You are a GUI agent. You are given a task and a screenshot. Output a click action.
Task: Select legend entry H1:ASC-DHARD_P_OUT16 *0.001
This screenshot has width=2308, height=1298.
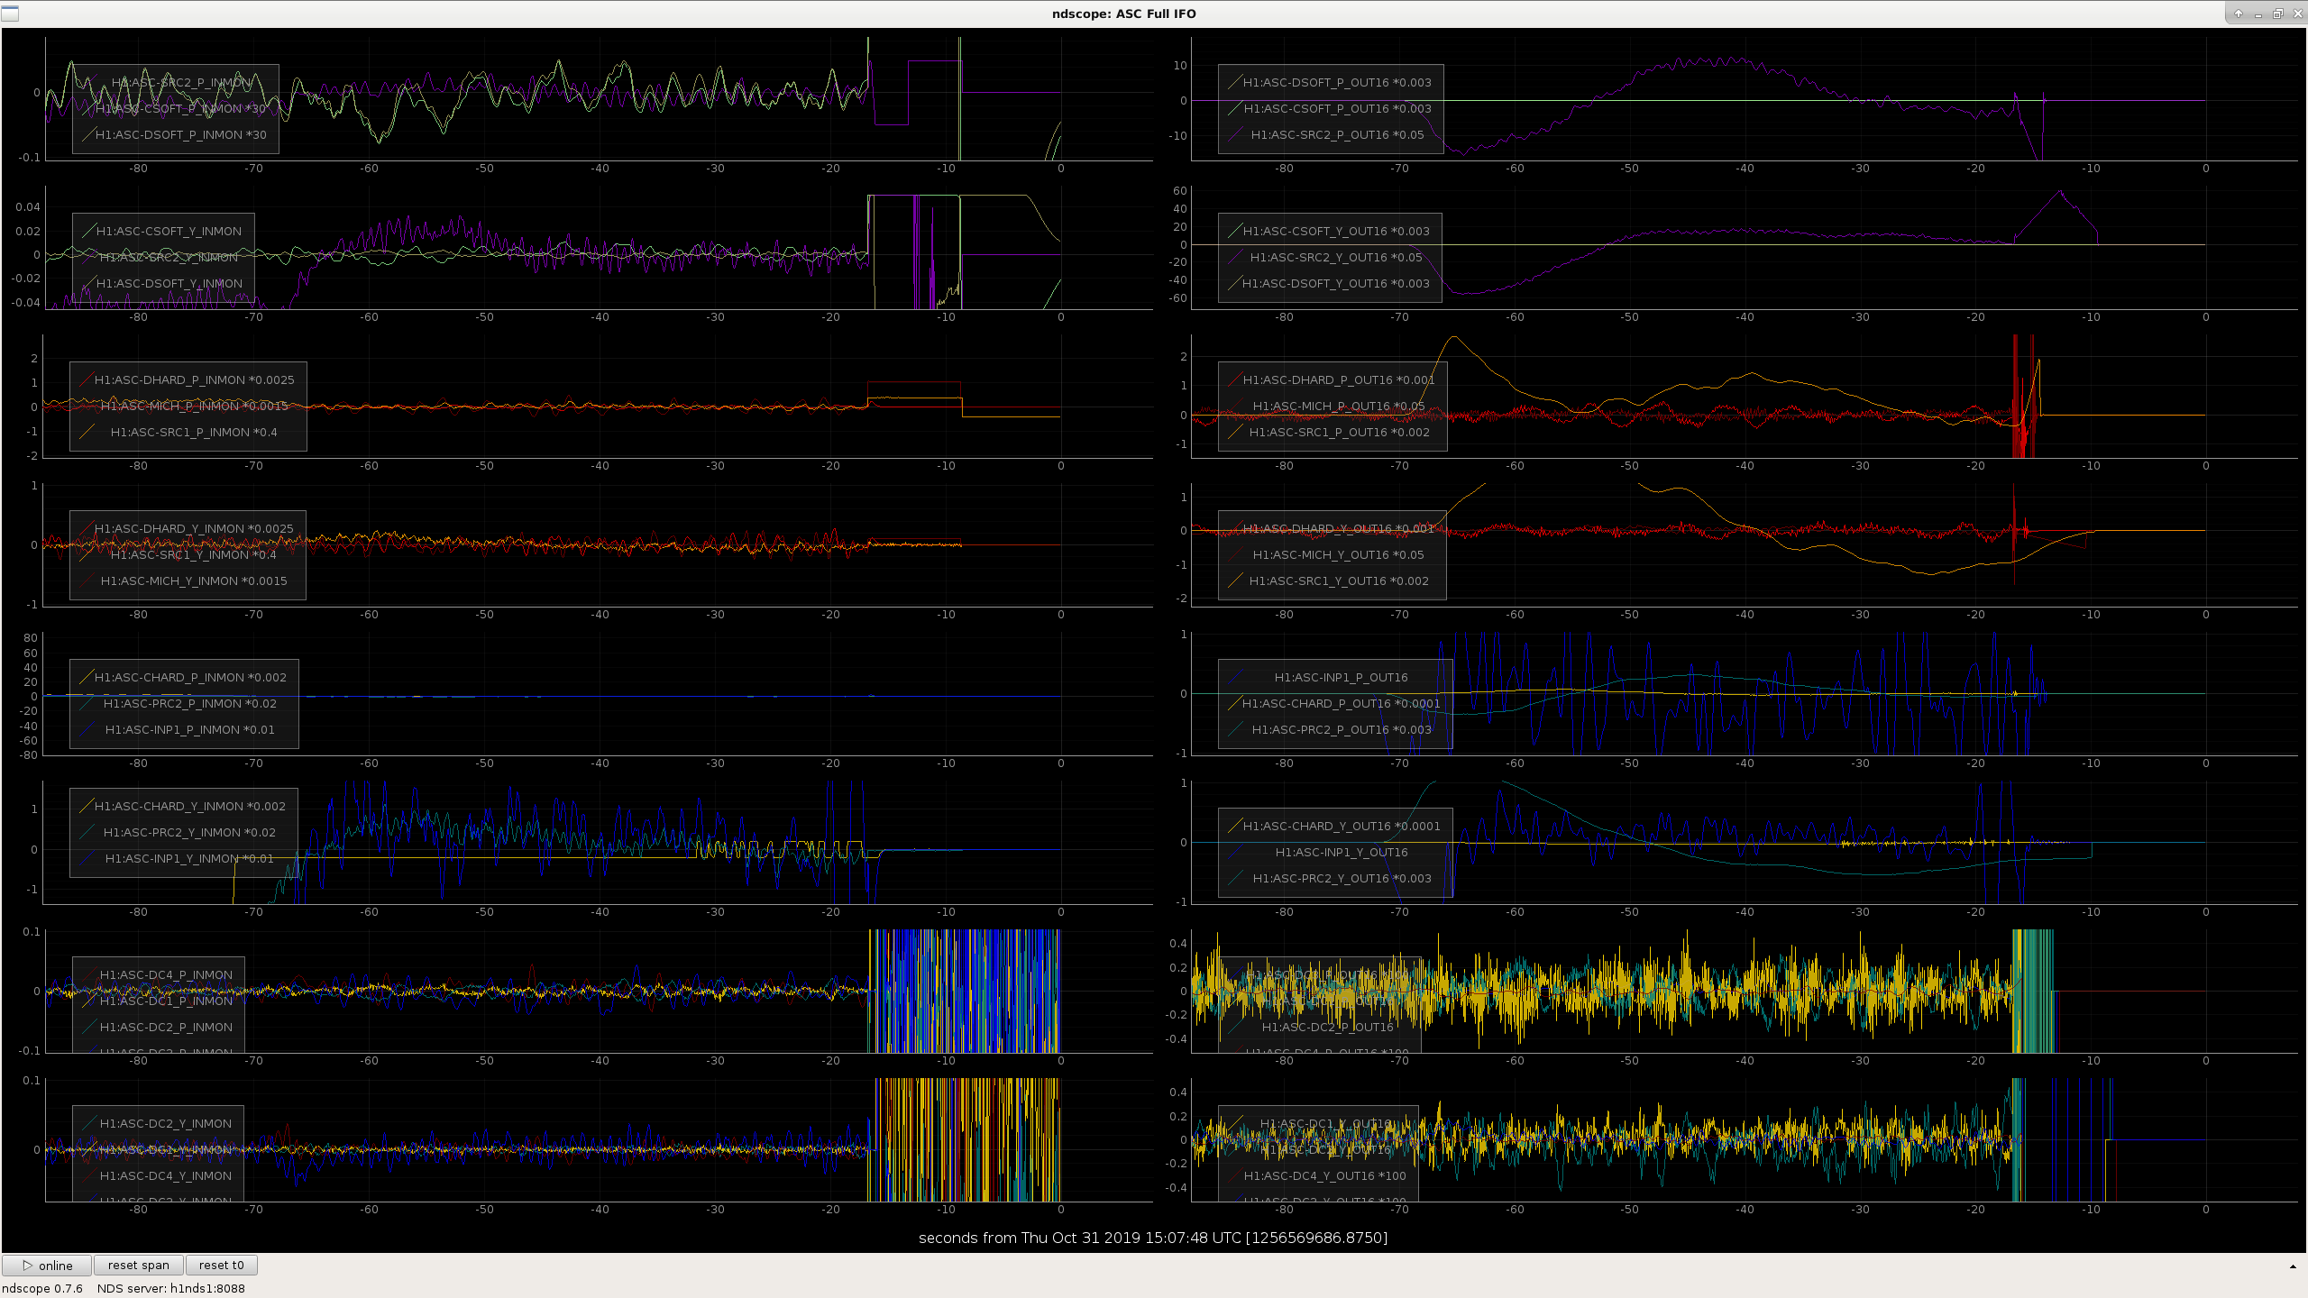1339,380
